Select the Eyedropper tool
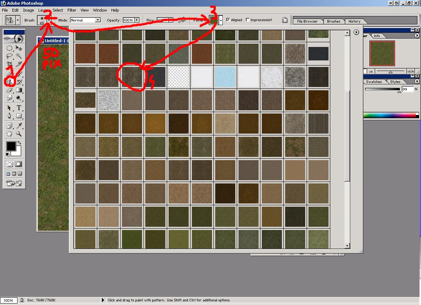The height and width of the screenshot is (305, 421). (19, 125)
